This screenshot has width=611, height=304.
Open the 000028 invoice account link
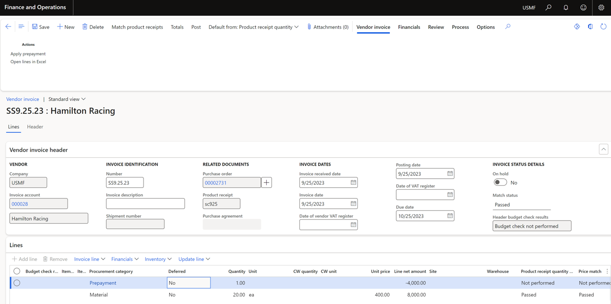(x=20, y=204)
